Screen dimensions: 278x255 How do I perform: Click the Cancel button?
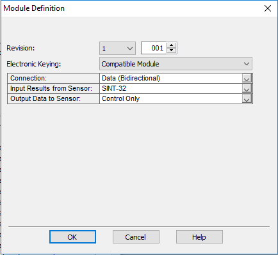136,237
